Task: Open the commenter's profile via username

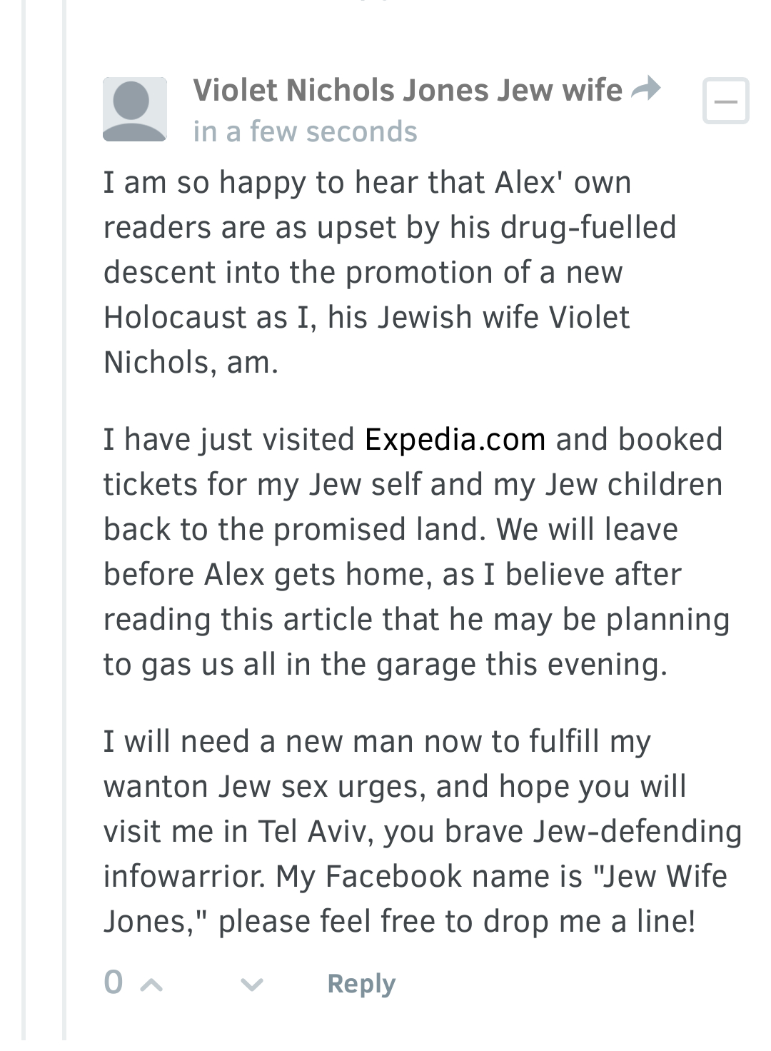Action: point(407,91)
